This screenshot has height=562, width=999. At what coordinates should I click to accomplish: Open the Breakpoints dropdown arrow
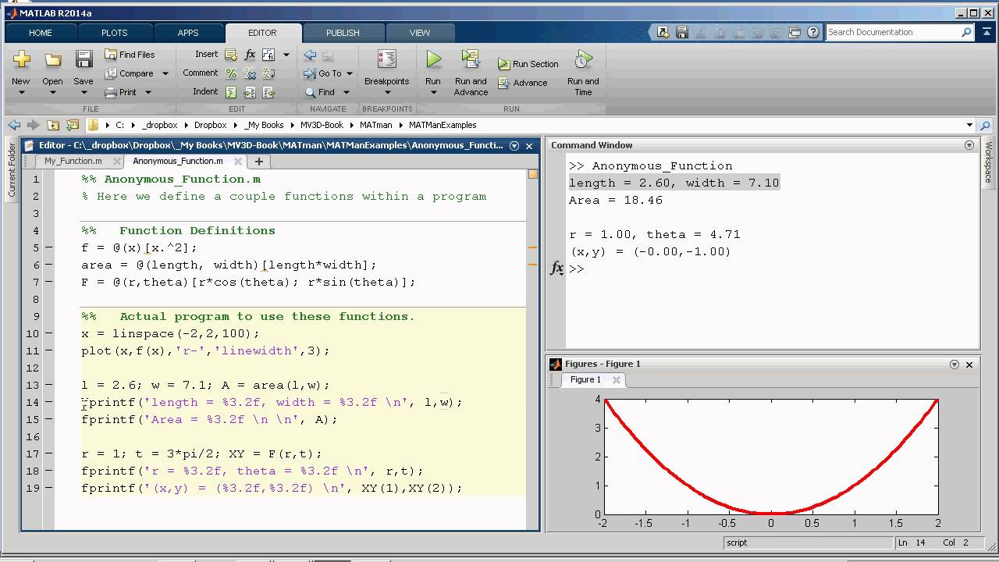point(386,93)
